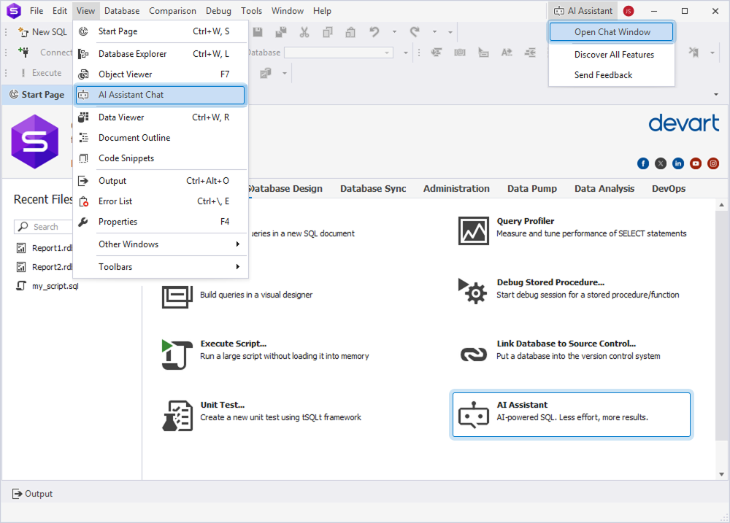Choose Error List in View menu
Viewport: 730px width, 523px height.
click(160, 201)
